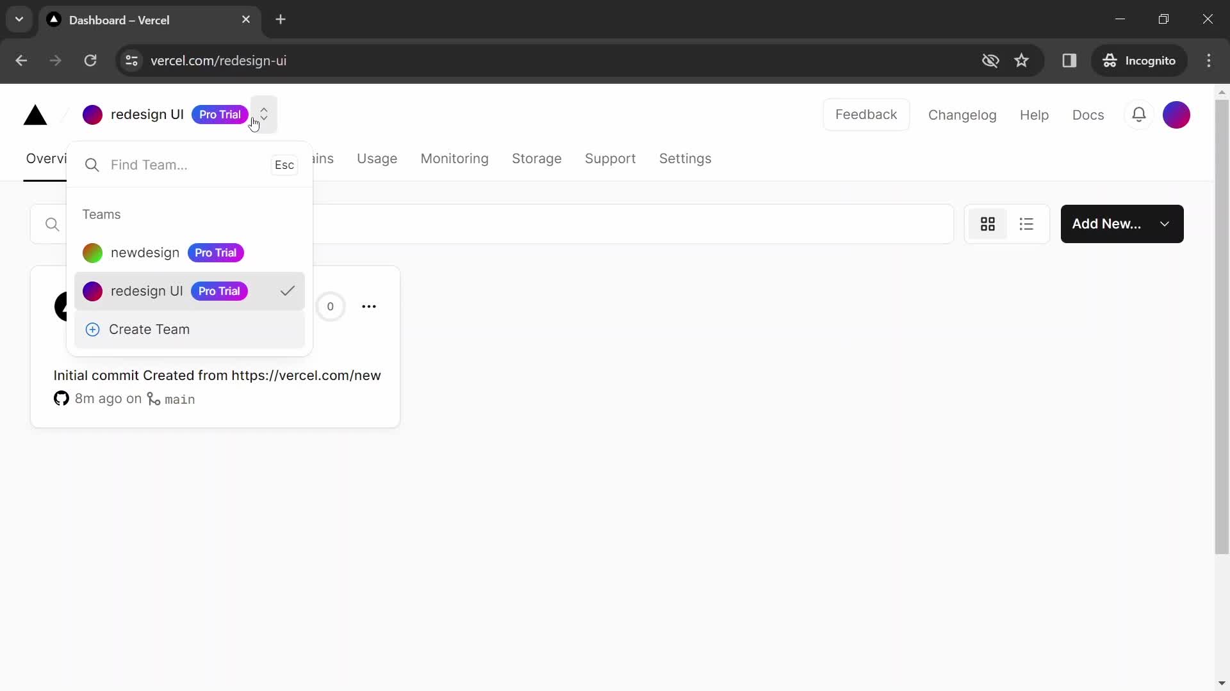1230x691 pixels.
Task: Click the grid view layout icon
Action: tap(988, 223)
